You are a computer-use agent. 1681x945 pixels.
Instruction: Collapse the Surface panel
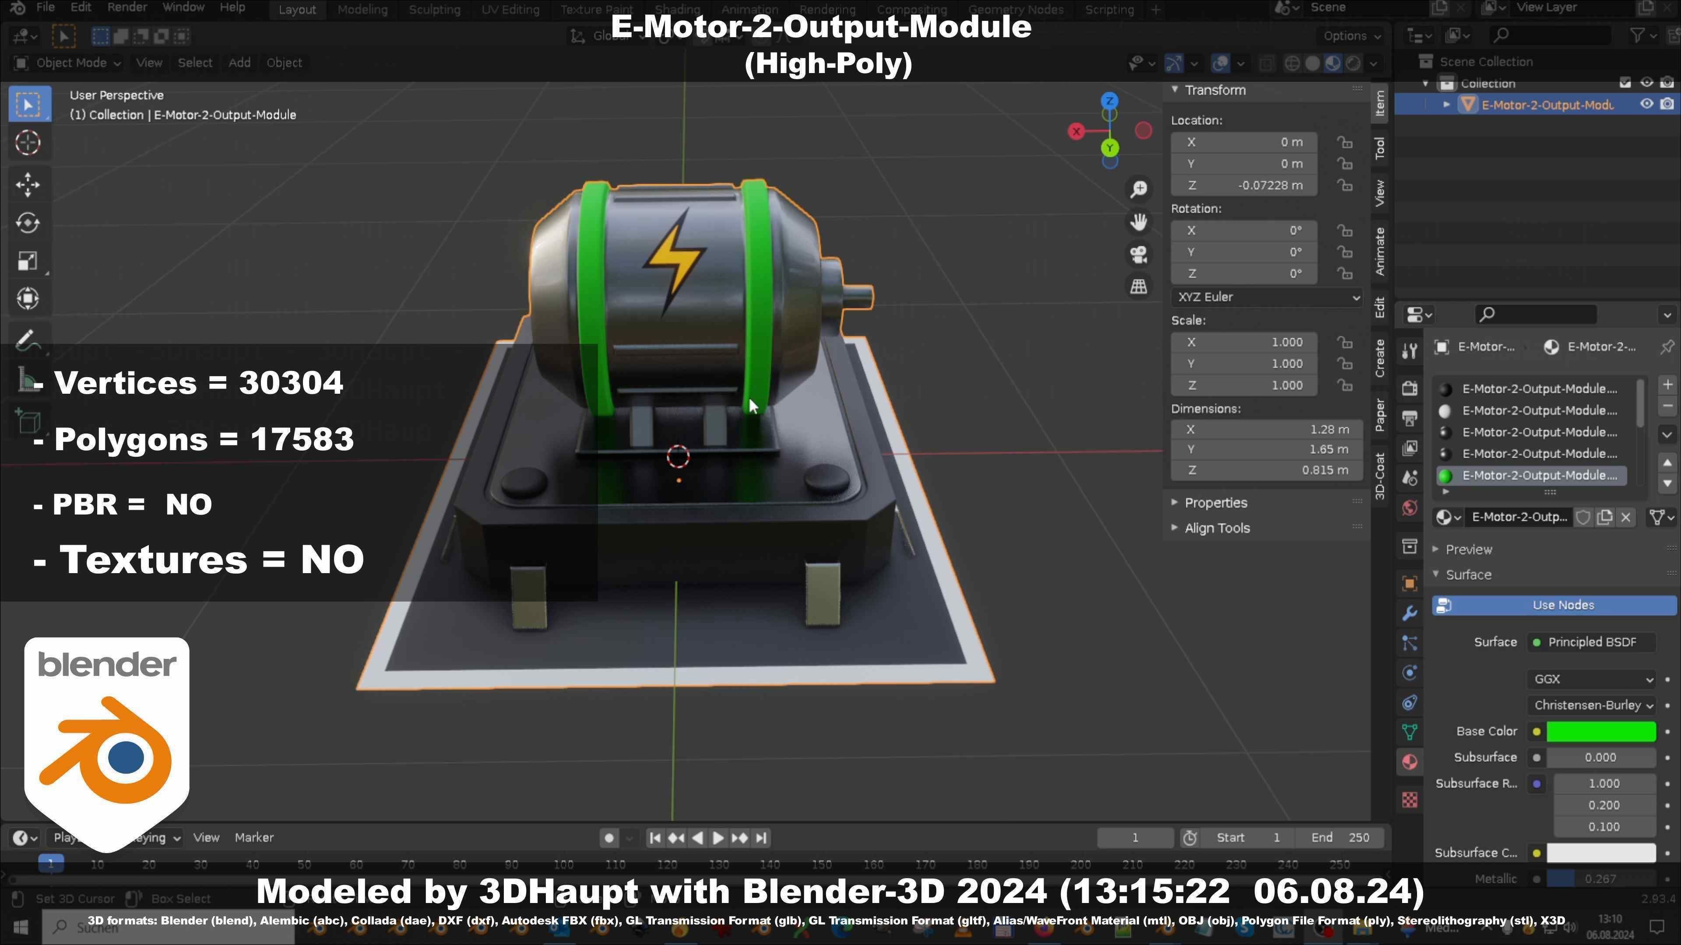[1468, 575]
